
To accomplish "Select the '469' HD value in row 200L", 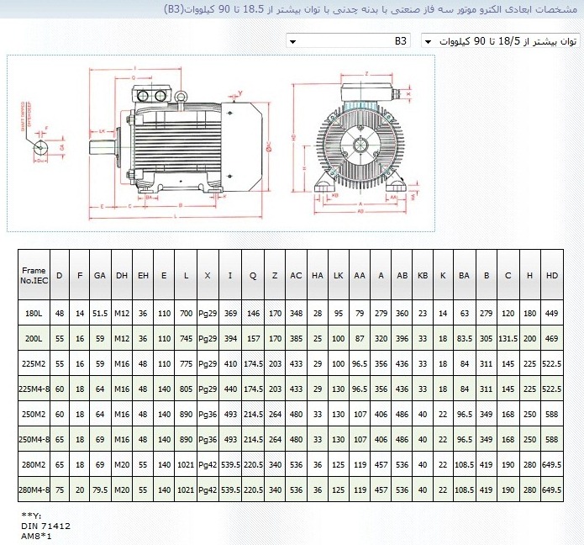I will coord(552,338).
